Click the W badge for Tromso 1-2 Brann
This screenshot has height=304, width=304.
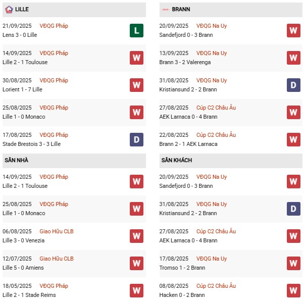(x=293, y=263)
